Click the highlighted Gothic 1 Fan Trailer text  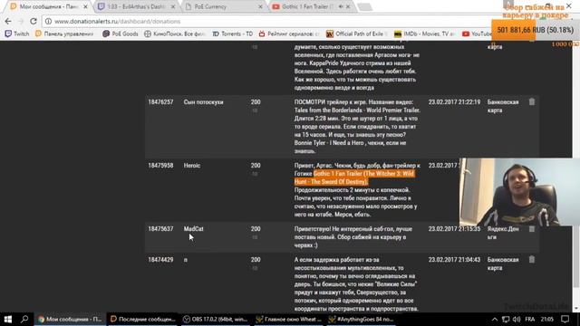354,177
